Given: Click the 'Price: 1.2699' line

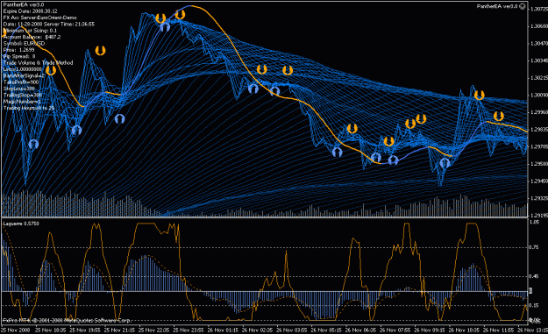Looking at the screenshot, I should point(19,50).
